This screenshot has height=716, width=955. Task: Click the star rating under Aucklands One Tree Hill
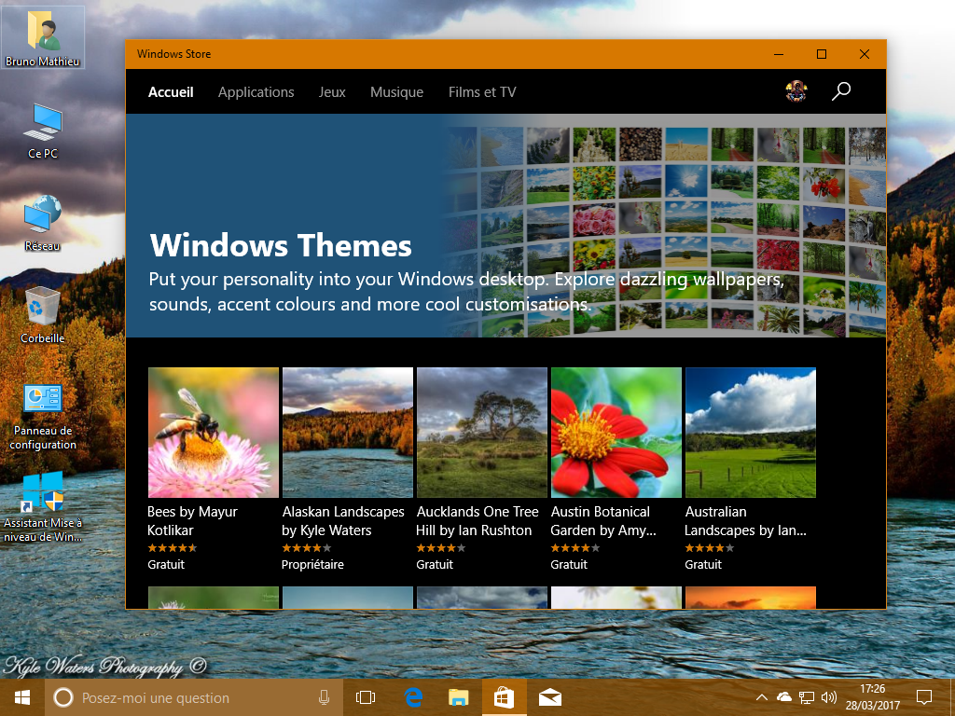pyautogui.click(x=441, y=548)
